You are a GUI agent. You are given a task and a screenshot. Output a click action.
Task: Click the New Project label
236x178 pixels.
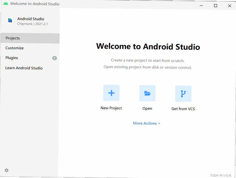pos(111,108)
